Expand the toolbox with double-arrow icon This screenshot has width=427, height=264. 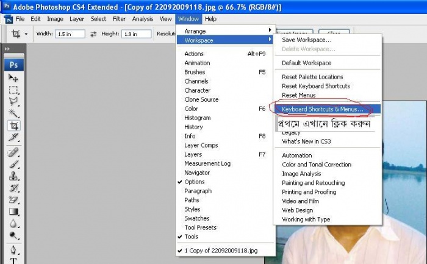tap(7, 49)
